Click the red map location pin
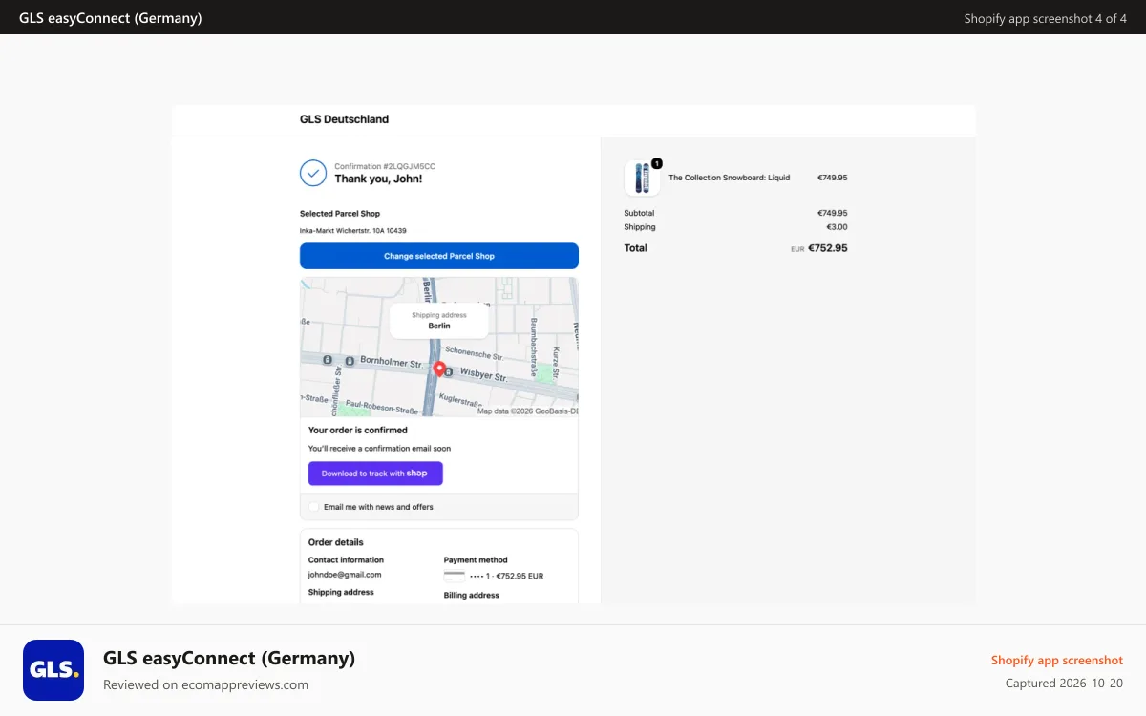The image size is (1146, 716). 439,369
